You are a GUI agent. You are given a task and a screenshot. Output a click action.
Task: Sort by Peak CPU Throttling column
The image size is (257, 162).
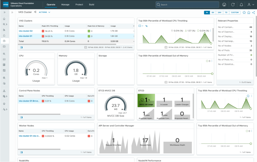[x=50, y=26]
